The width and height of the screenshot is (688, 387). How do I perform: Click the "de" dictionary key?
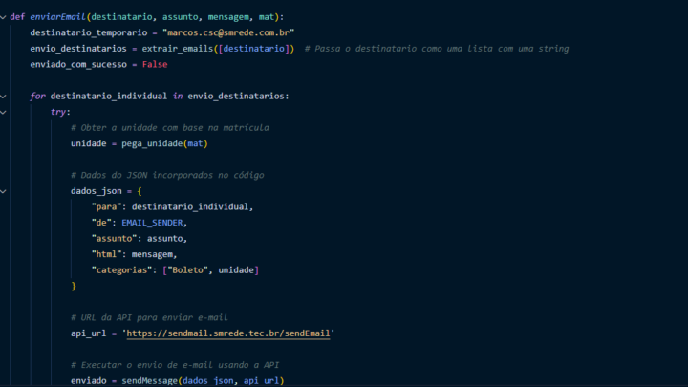click(x=101, y=223)
